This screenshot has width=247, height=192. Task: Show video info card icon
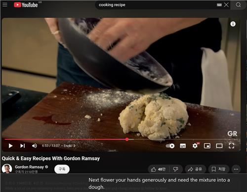pyautogui.click(x=233, y=24)
